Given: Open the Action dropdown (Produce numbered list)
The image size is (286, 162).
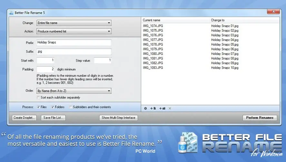Looking at the screenshot, I should click(x=74, y=31).
